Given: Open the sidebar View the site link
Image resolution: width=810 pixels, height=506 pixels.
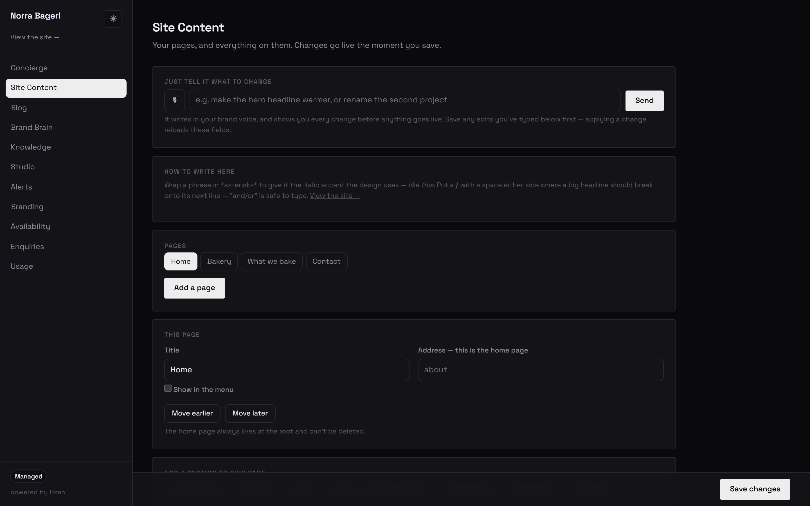Looking at the screenshot, I should [35, 37].
